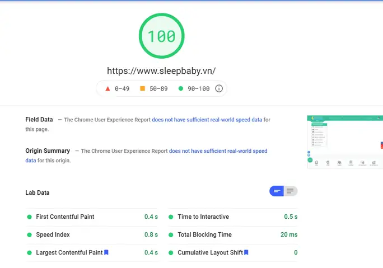Click the red triangle 0–49 legend icon

tap(108, 88)
